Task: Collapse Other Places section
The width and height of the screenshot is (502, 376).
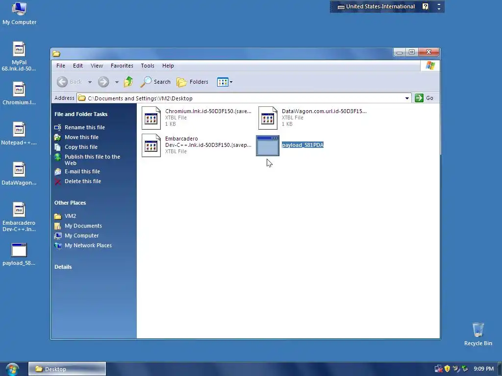Action: point(70,203)
